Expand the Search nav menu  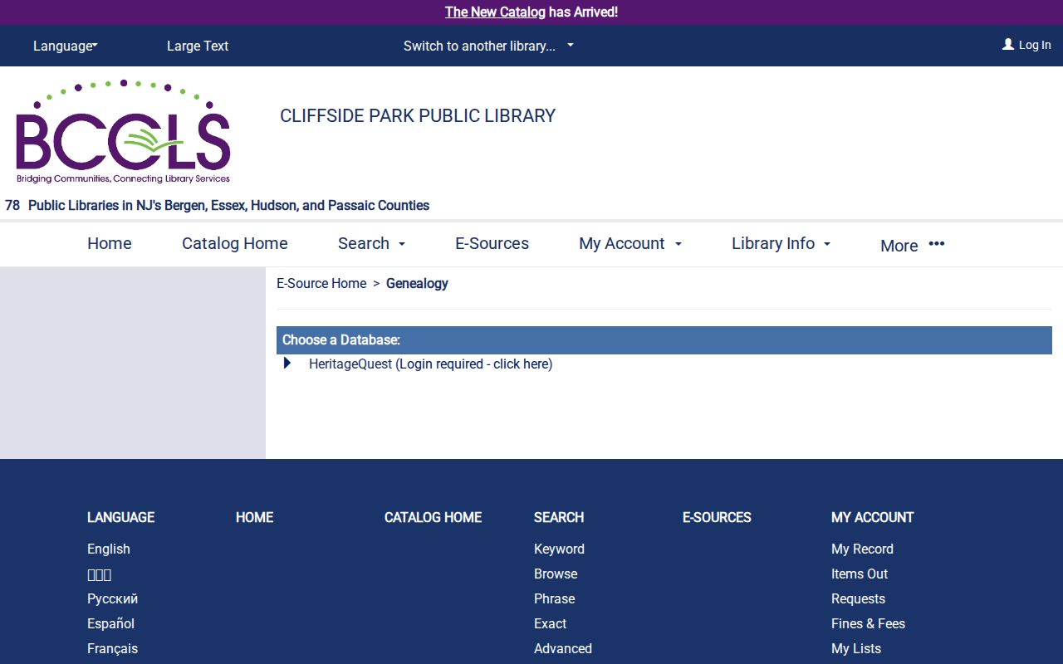[x=371, y=243]
